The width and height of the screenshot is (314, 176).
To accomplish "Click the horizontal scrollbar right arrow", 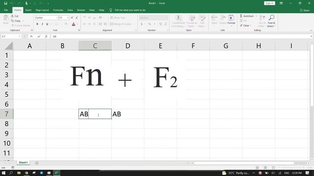I will (x=309, y=163).
